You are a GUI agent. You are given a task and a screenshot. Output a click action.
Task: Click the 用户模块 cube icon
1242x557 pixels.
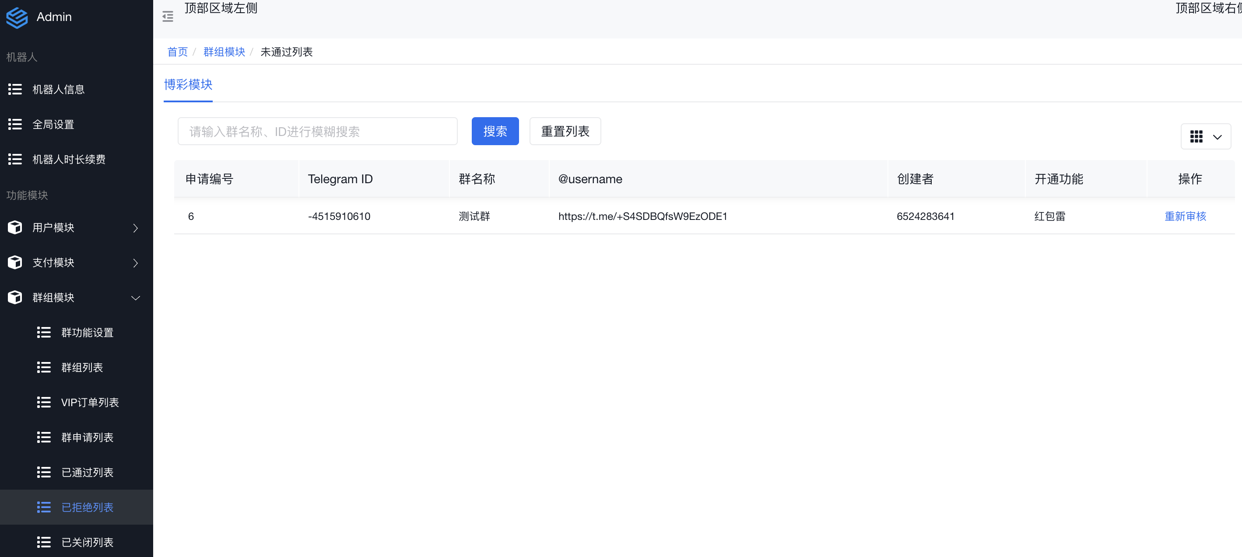click(x=15, y=227)
